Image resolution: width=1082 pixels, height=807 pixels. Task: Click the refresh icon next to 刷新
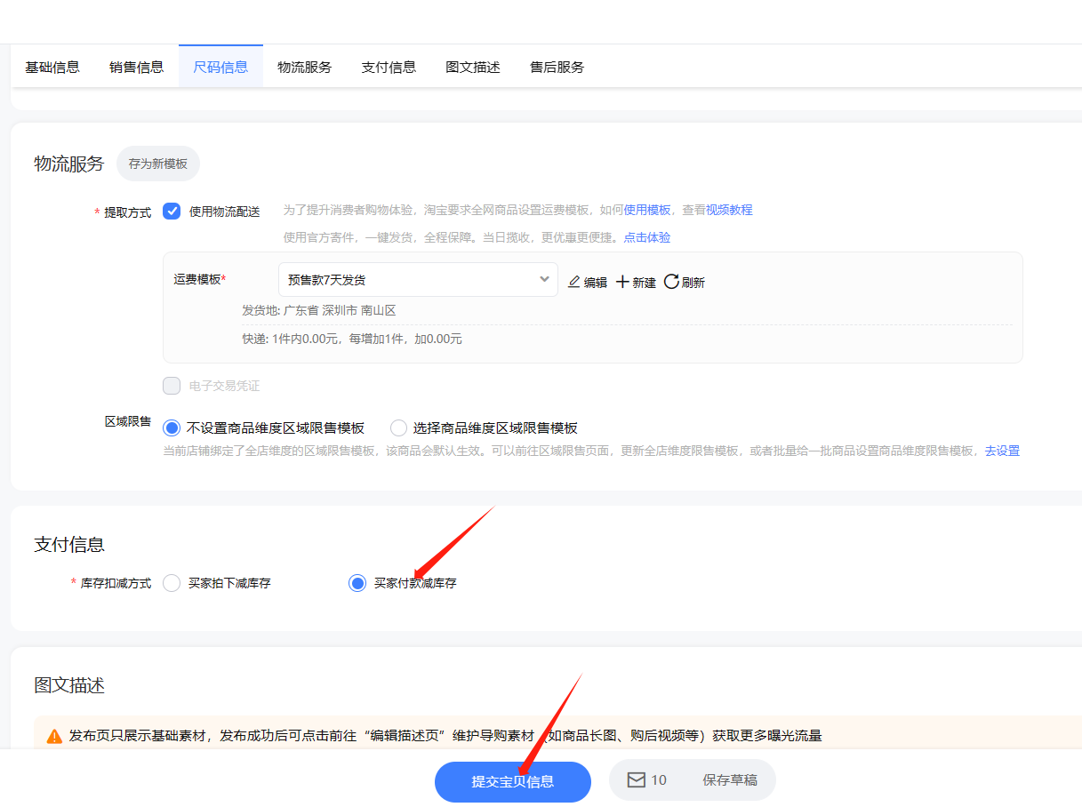[671, 282]
